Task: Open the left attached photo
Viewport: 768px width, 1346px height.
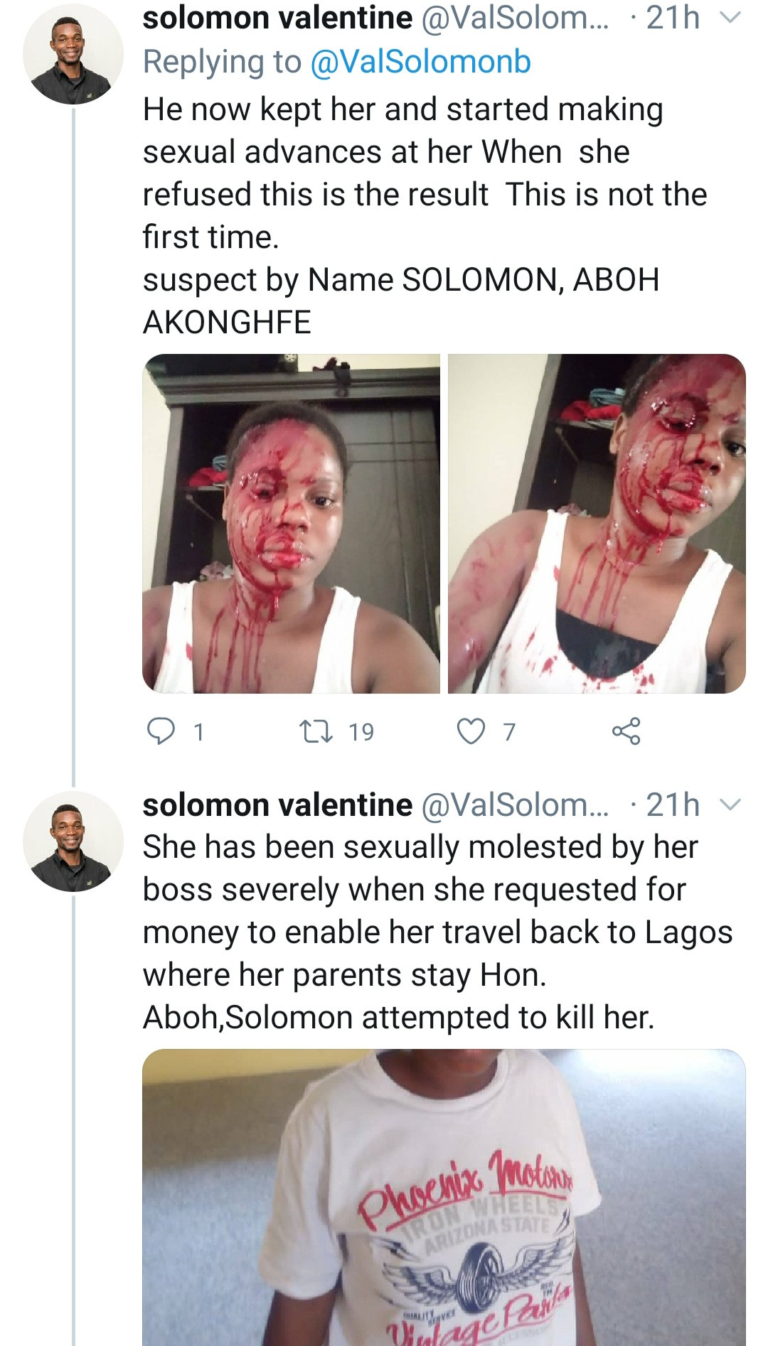Action: click(291, 523)
